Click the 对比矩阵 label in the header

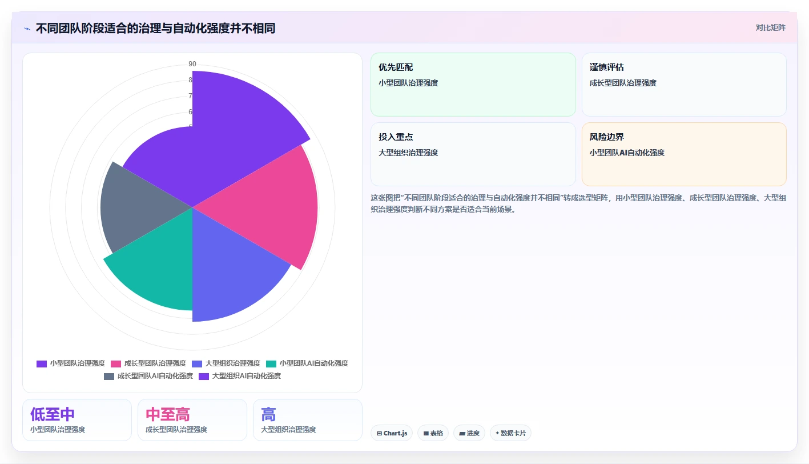pyautogui.click(x=770, y=27)
